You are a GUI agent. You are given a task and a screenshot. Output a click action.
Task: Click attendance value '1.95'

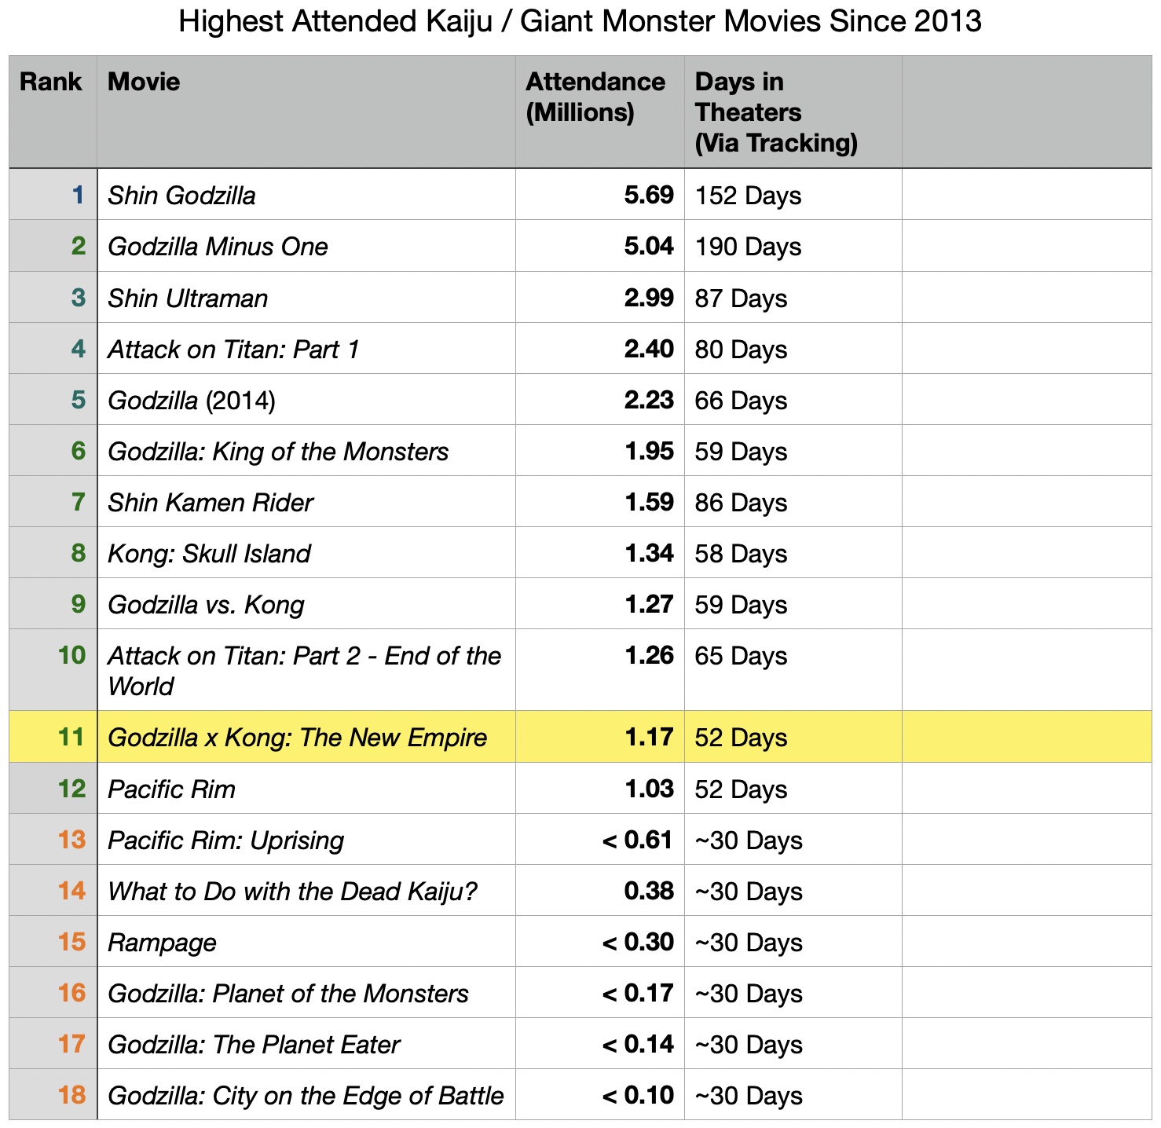pyautogui.click(x=649, y=451)
